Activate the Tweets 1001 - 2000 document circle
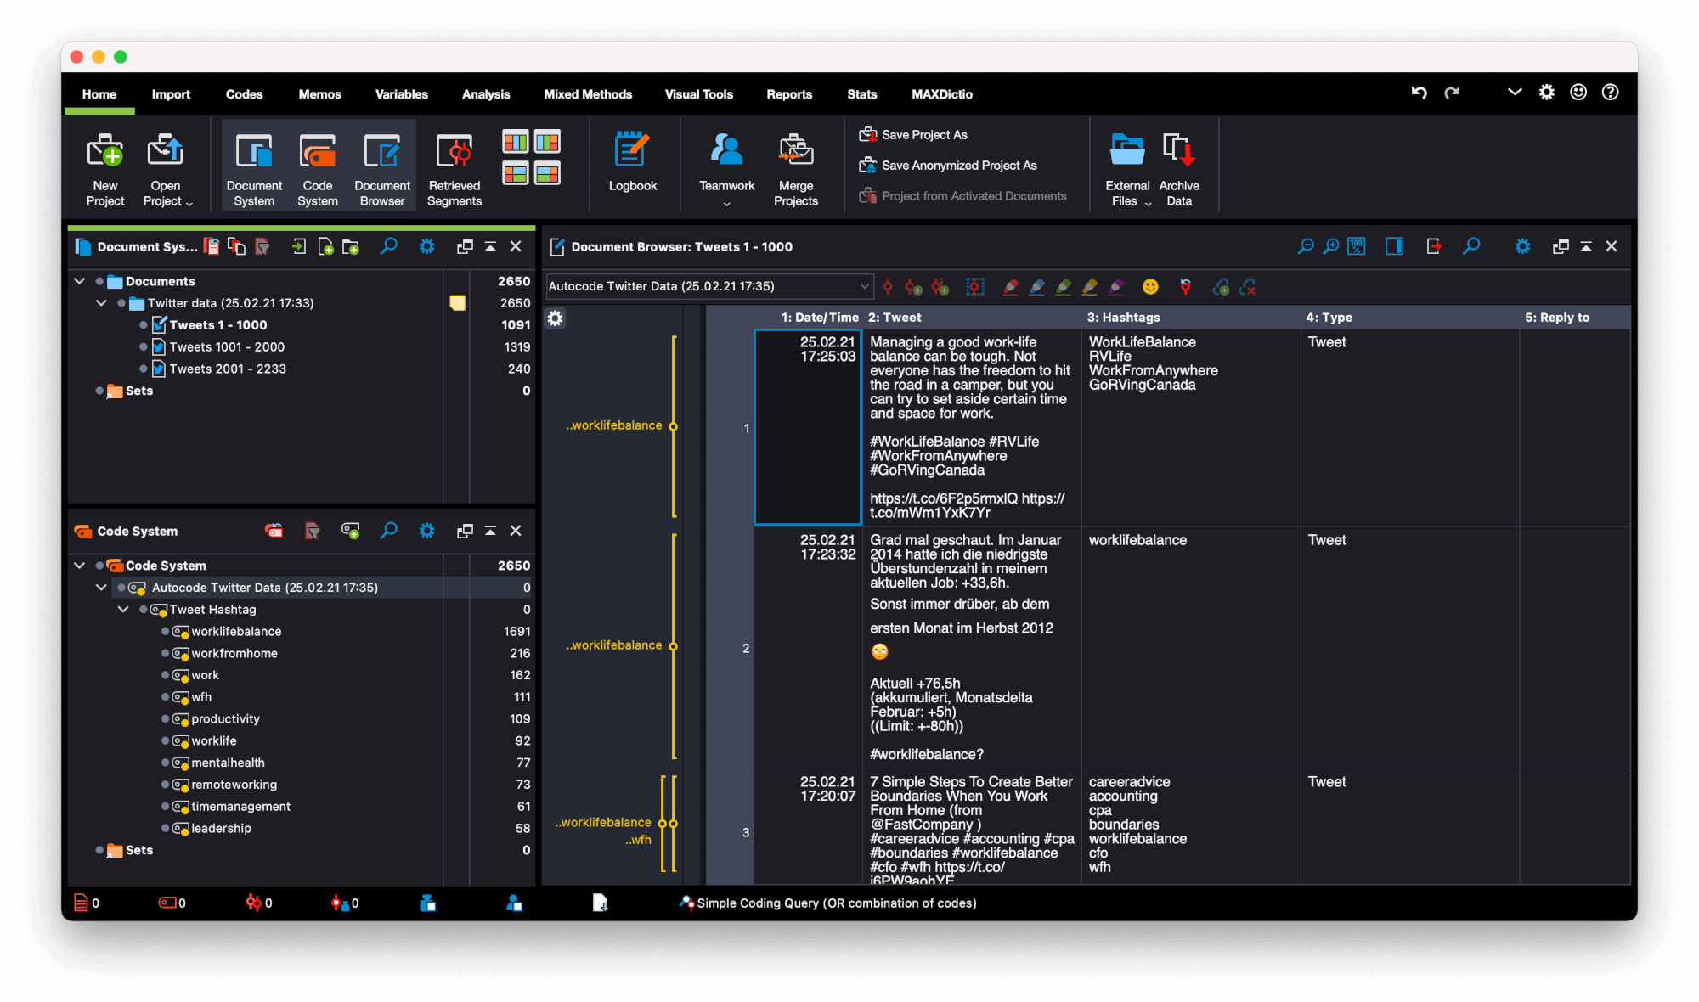 [143, 347]
